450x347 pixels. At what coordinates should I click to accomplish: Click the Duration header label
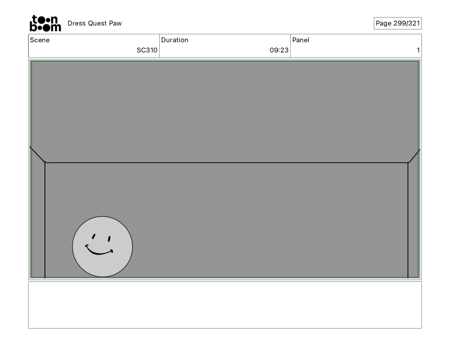tap(174, 40)
